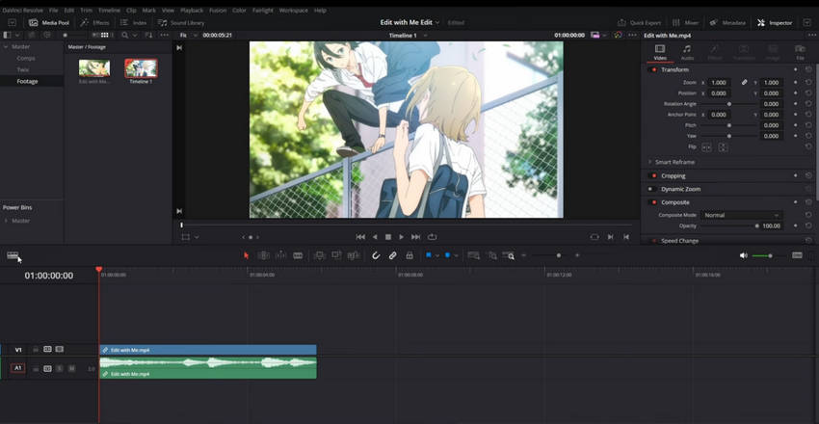This screenshot has width=819, height=424.
Task: Open the Effects library panel
Action: click(x=95, y=23)
